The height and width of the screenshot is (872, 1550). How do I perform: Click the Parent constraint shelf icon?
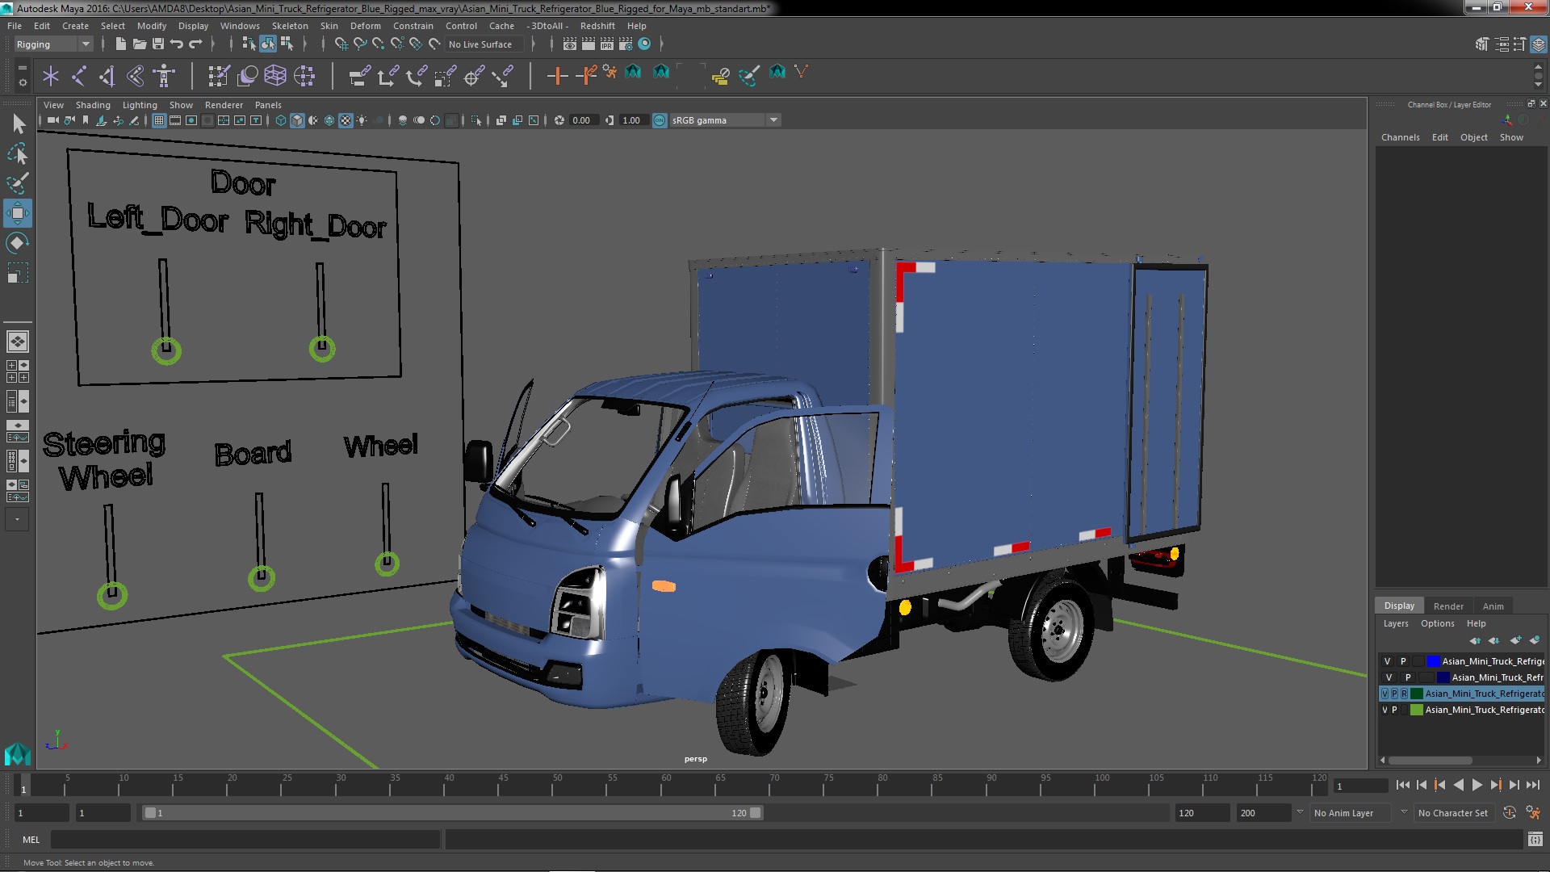[x=360, y=76]
